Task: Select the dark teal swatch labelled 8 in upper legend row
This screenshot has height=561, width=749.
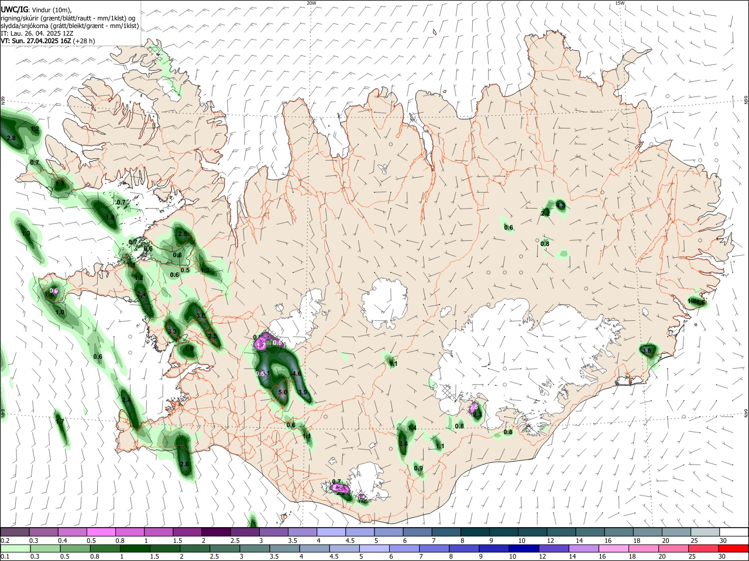Action: coord(475,532)
